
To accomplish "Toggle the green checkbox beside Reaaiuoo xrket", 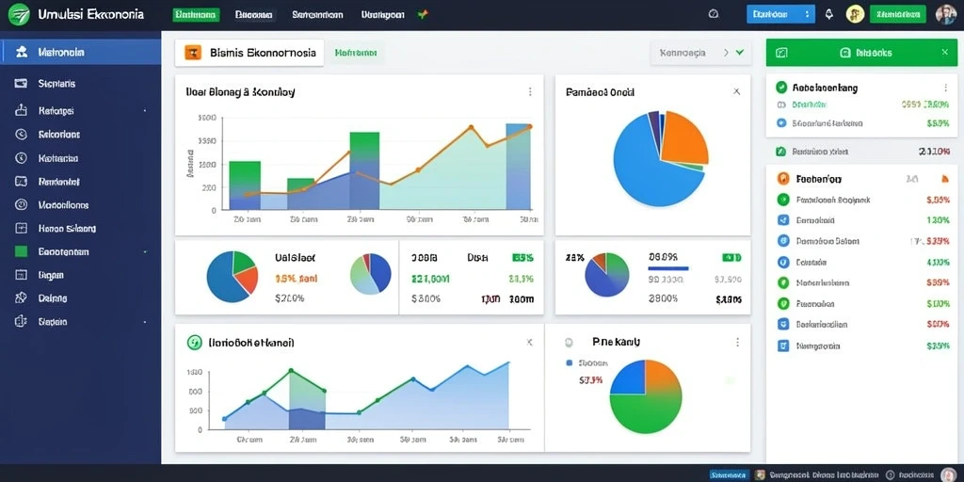I will tap(780, 151).
